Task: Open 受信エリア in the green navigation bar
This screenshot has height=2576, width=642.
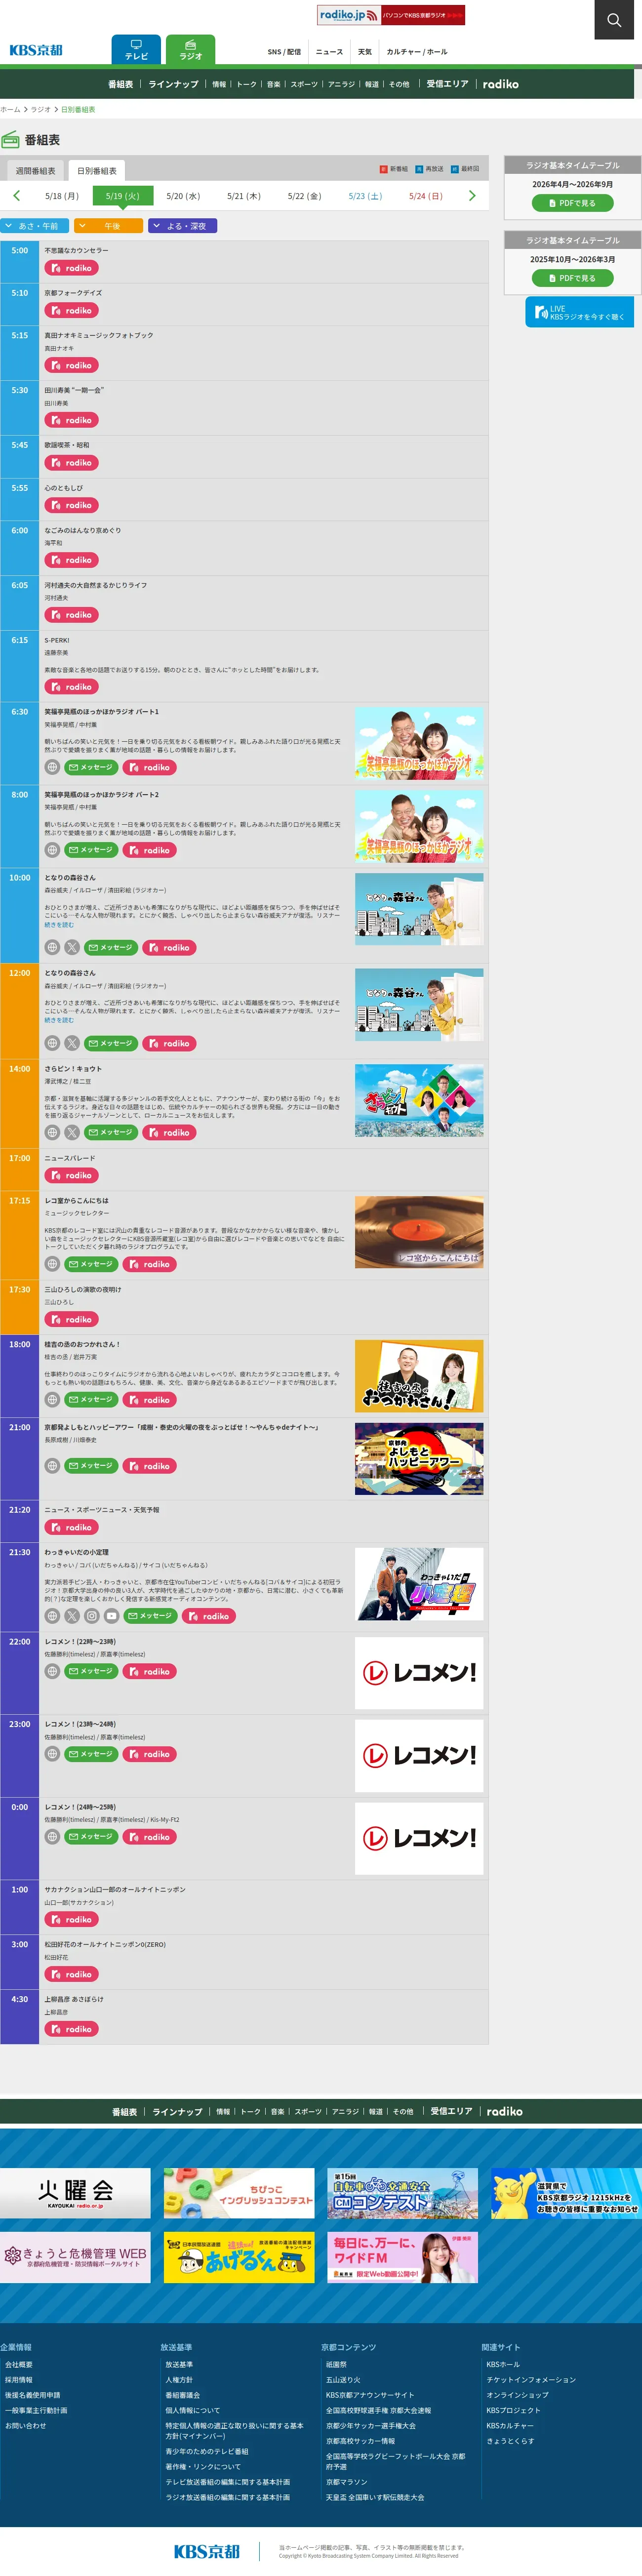Action: (x=448, y=84)
